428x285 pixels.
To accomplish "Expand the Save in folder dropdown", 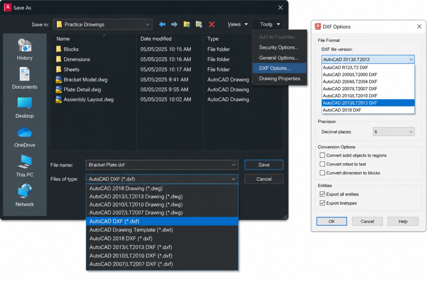I will click(x=148, y=24).
